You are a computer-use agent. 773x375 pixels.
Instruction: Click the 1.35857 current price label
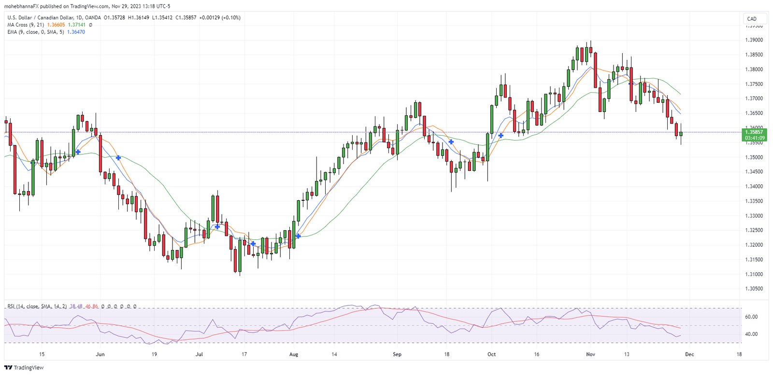click(754, 132)
